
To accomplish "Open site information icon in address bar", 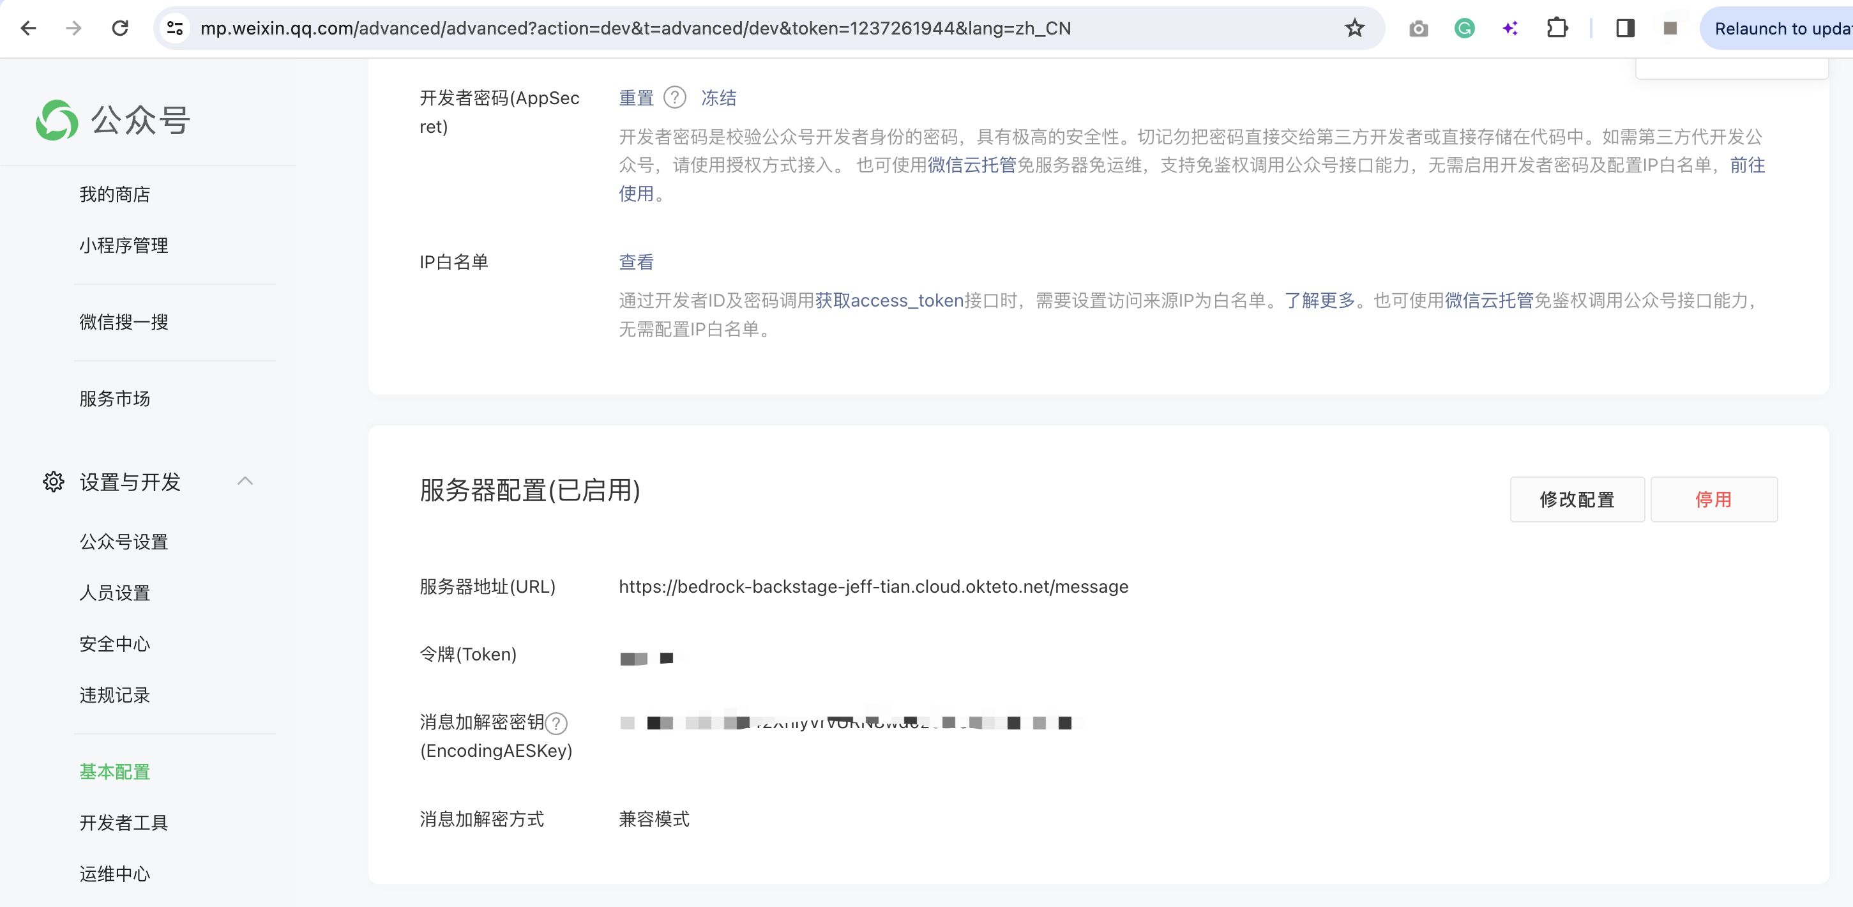I will point(175,28).
